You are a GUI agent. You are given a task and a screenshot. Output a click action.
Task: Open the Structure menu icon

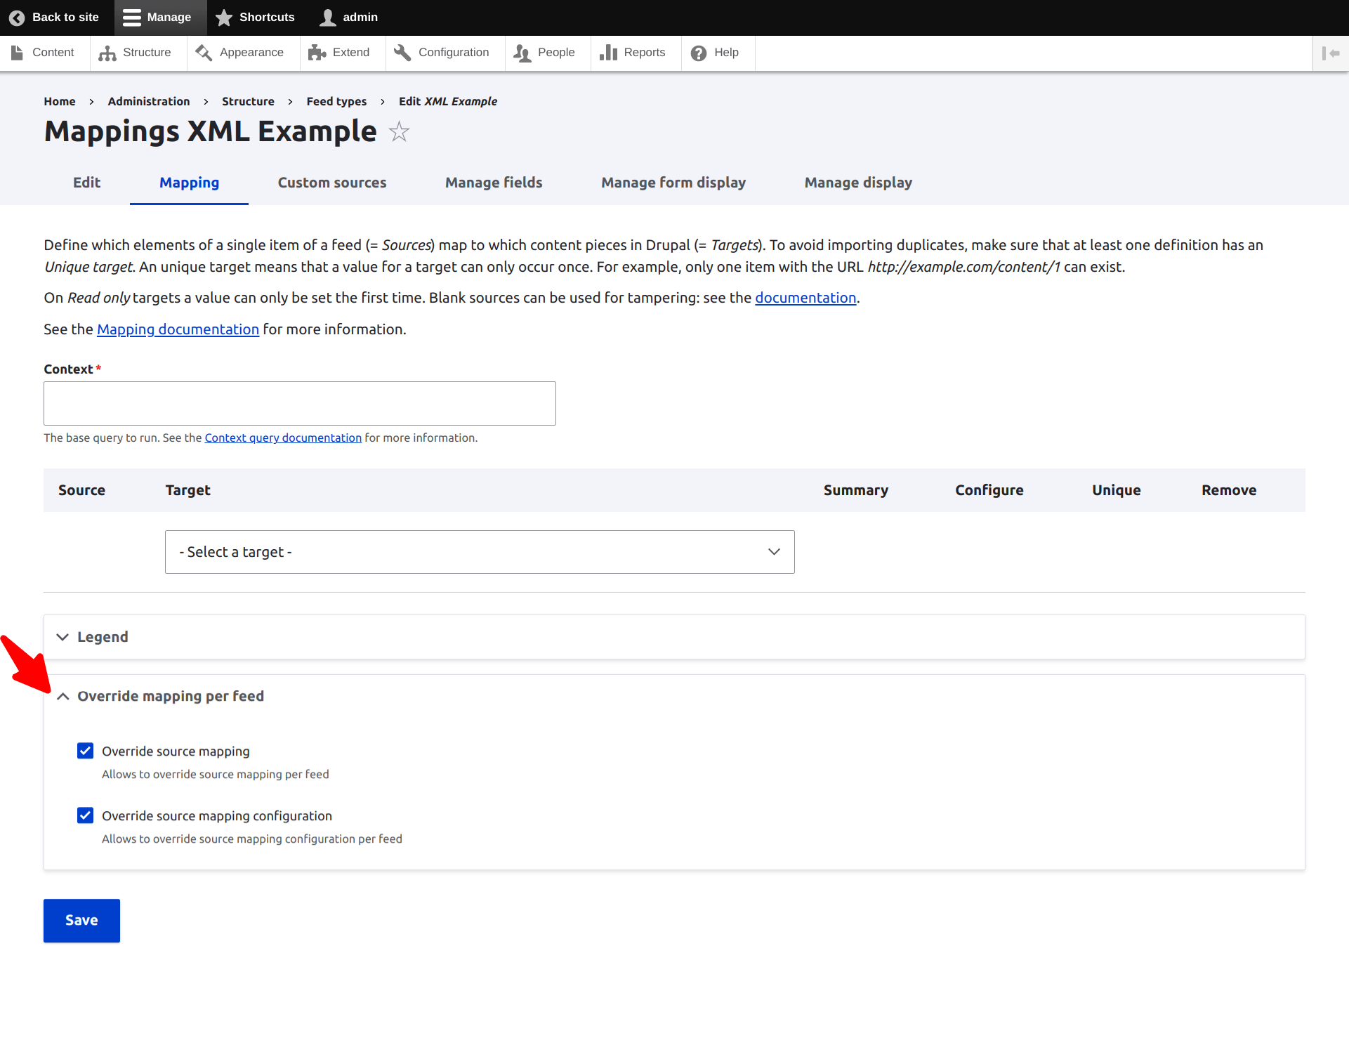tap(107, 53)
